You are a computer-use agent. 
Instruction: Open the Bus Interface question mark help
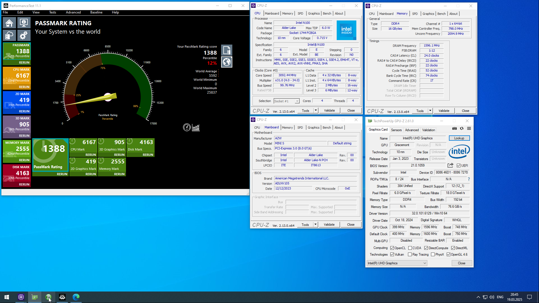click(469, 179)
